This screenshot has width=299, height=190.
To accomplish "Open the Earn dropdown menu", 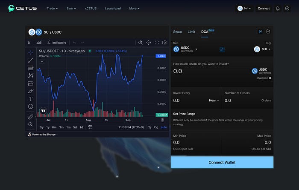I will (x=71, y=9).
